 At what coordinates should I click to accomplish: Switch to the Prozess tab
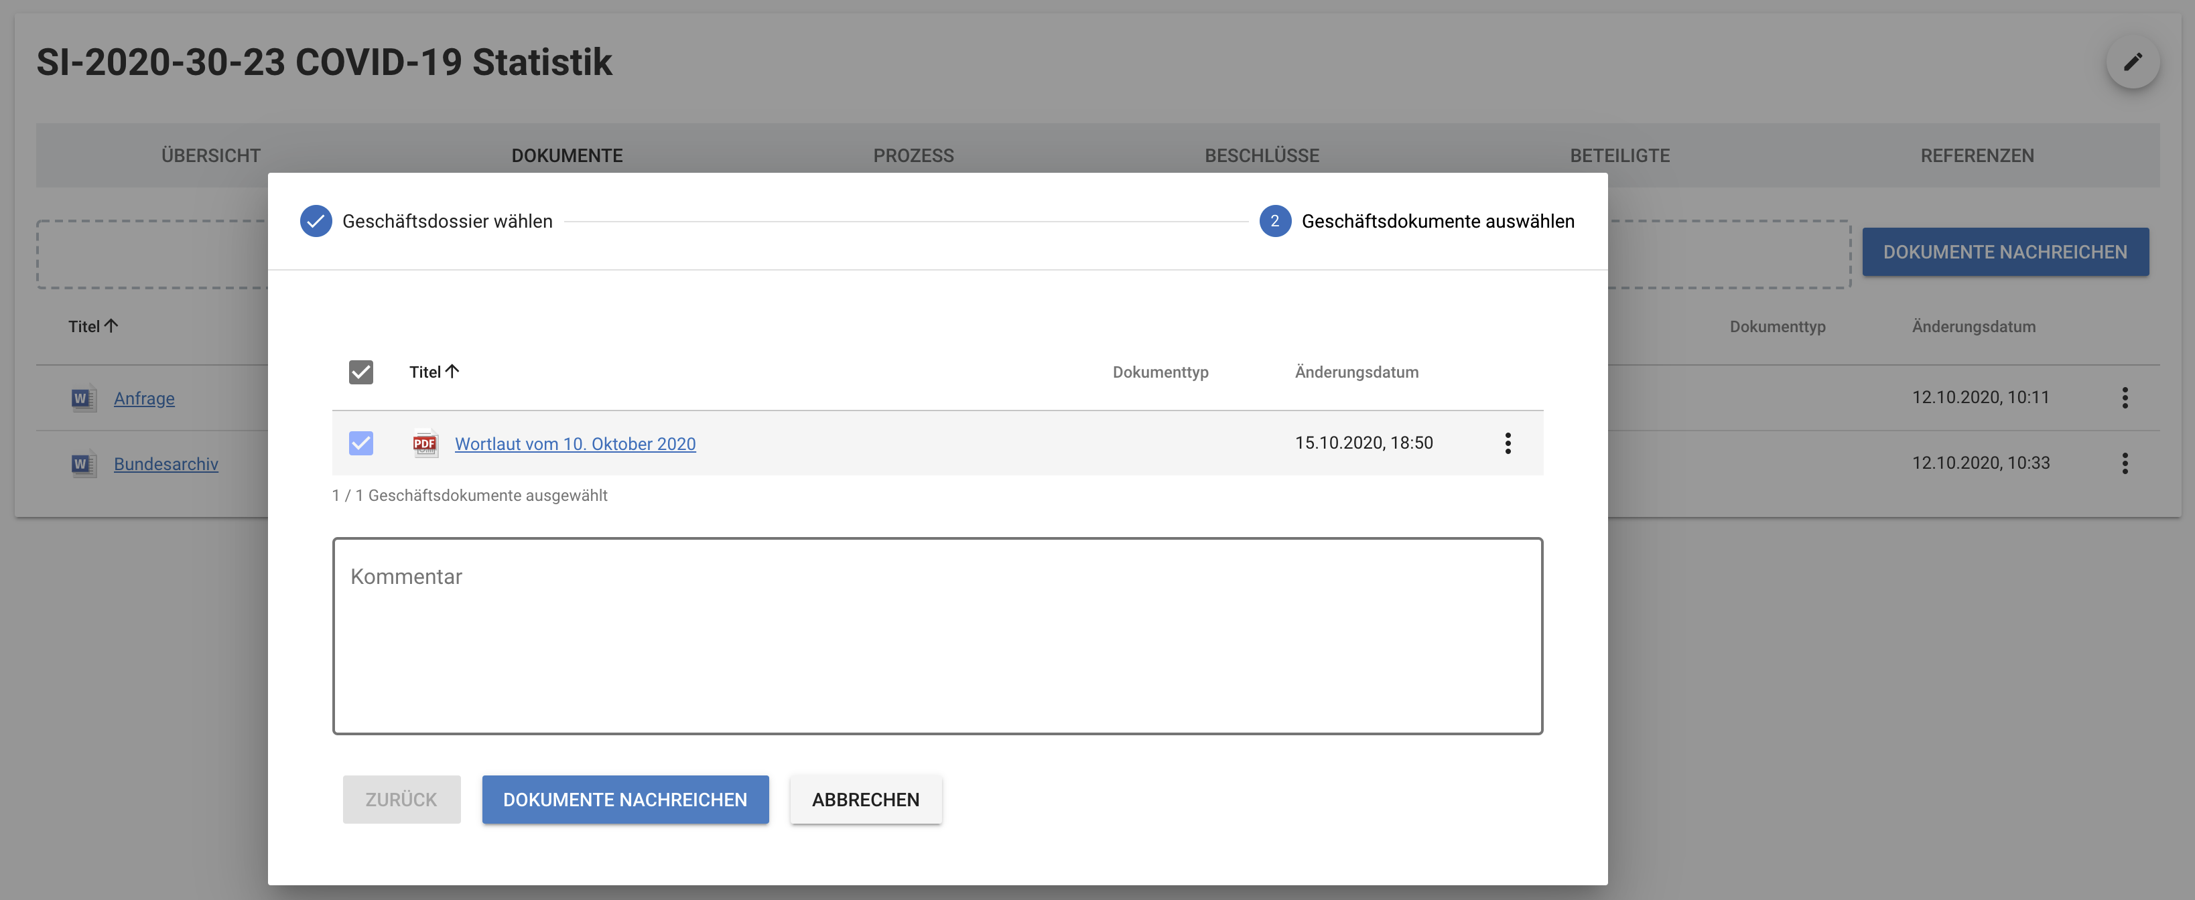913,156
